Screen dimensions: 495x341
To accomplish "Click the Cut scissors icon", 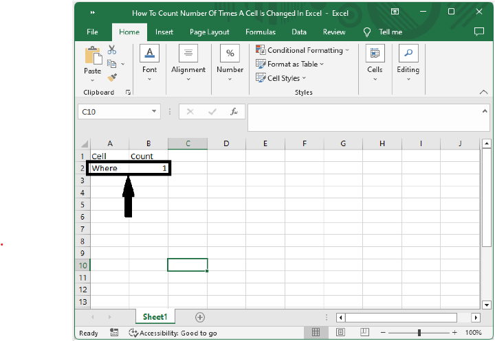I will (x=112, y=50).
